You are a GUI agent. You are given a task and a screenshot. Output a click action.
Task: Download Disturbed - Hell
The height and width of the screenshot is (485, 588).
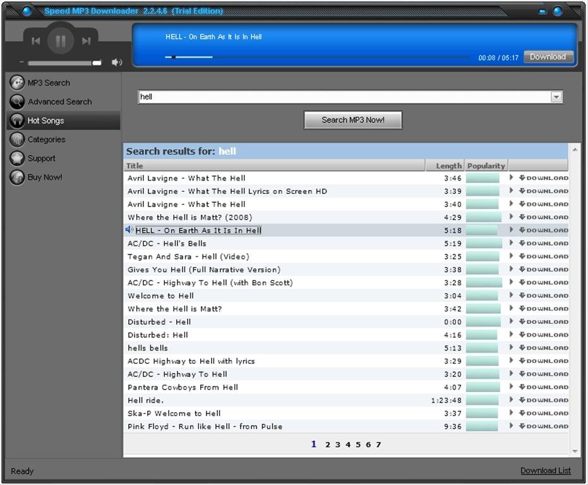click(544, 322)
